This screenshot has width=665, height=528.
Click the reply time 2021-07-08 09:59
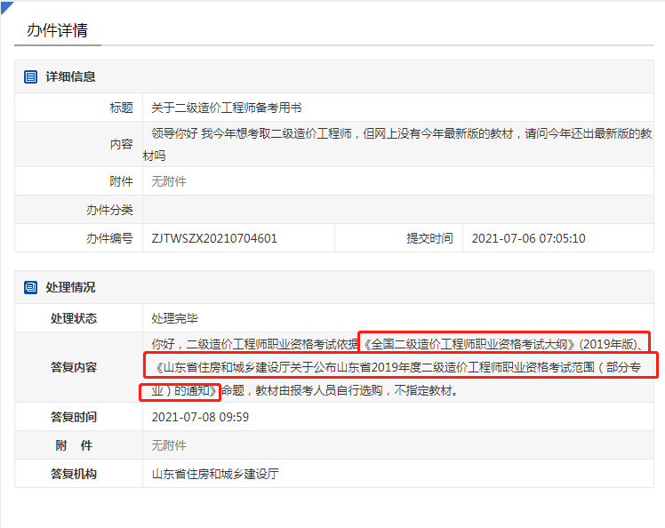click(200, 417)
